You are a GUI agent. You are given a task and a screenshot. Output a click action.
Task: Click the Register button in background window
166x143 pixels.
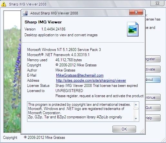153,59
